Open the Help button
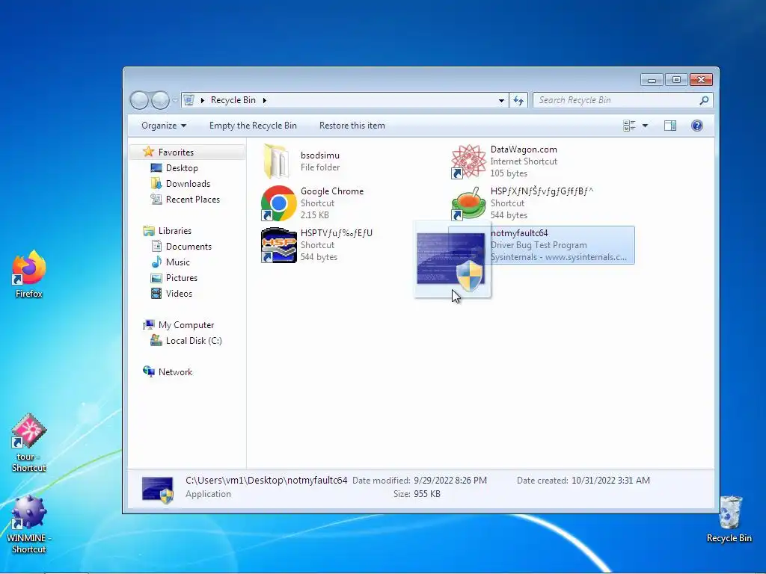This screenshot has height=574, width=766. click(x=697, y=126)
